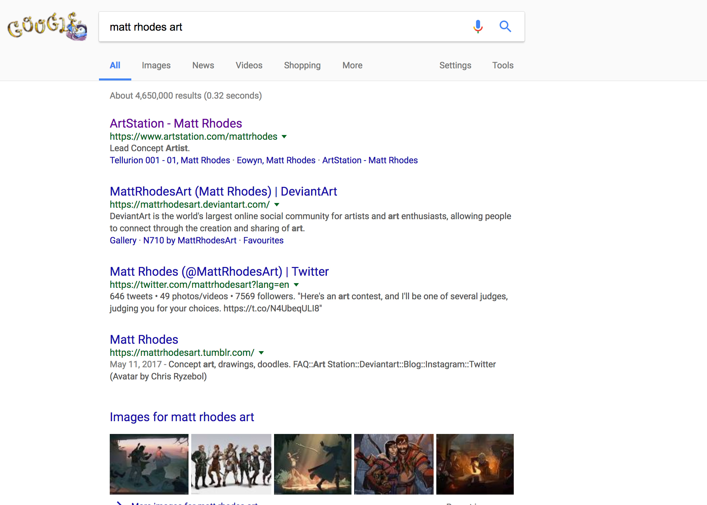Open the Shopping tab

tap(302, 65)
